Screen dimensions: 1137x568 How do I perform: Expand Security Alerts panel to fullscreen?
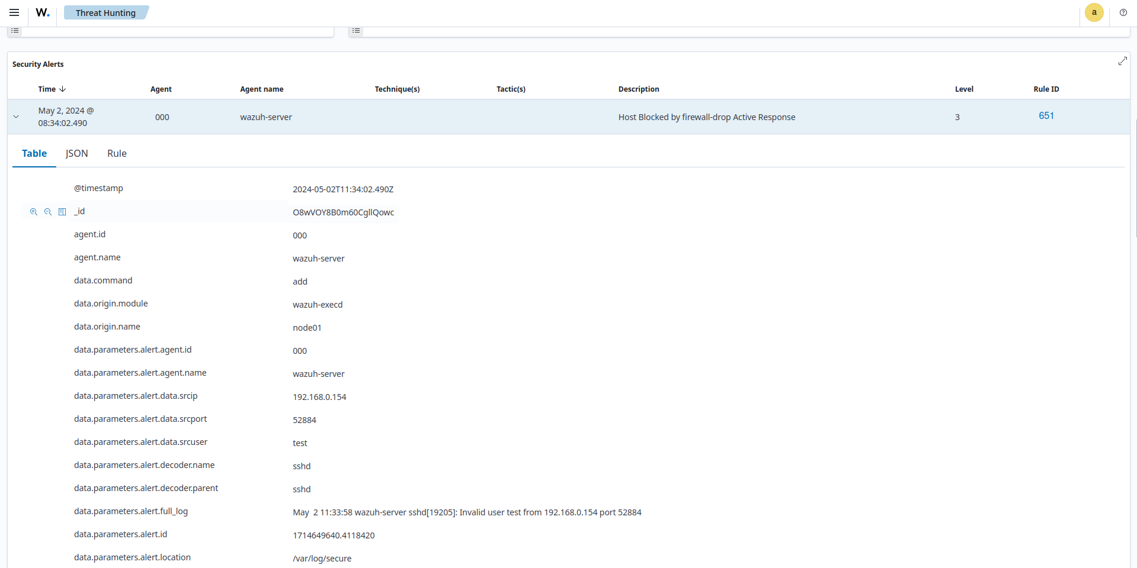click(1122, 62)
